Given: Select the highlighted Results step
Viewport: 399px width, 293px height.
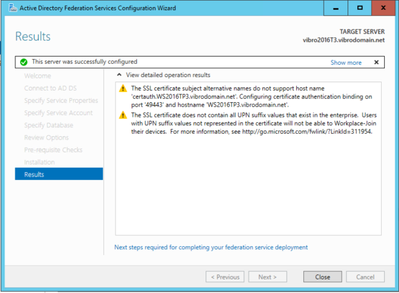Looking at the screenshot, I should pos(58,174).
